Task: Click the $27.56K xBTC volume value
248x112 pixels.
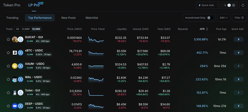Action: point(142,51)
